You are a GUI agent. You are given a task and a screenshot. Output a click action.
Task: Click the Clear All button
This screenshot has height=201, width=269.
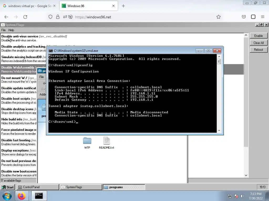click(258, 43)
